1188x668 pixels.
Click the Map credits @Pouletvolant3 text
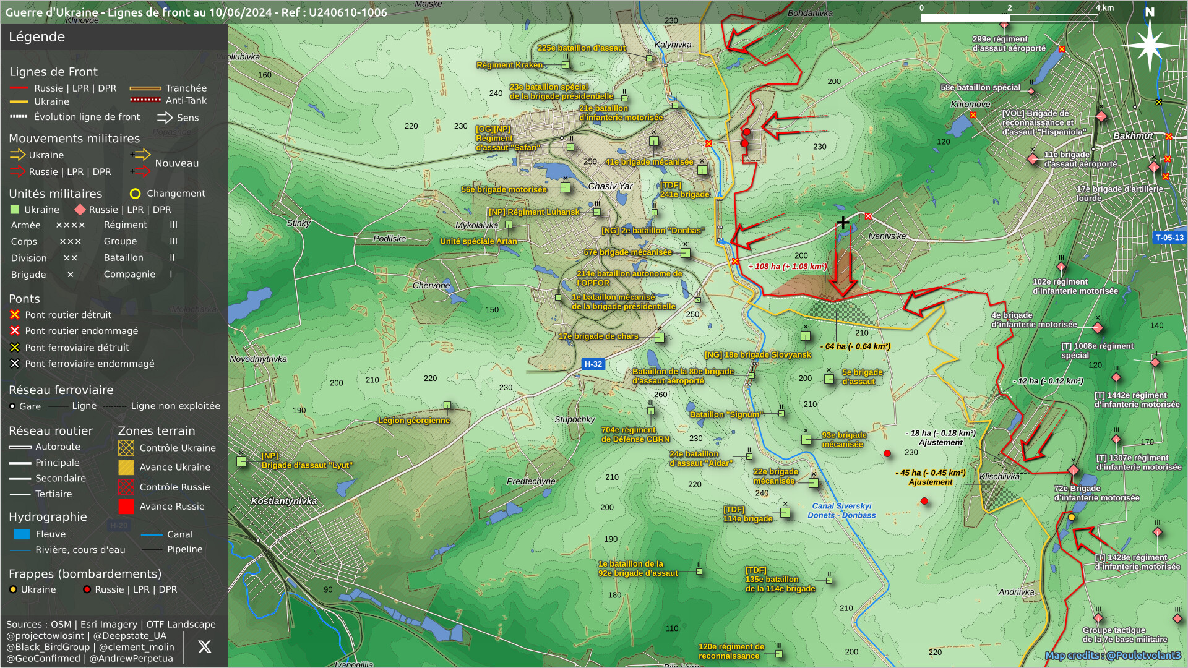coord(1113,656)
